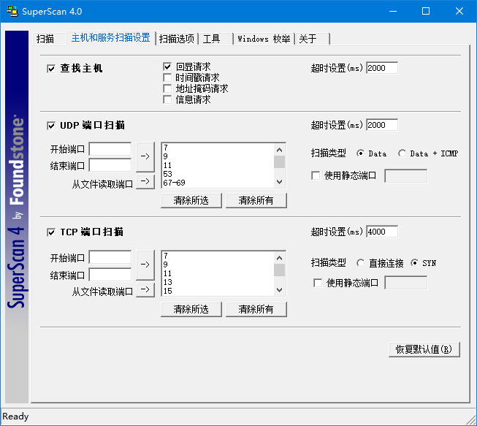Select port 53 in UDP list

coord(218,174)
